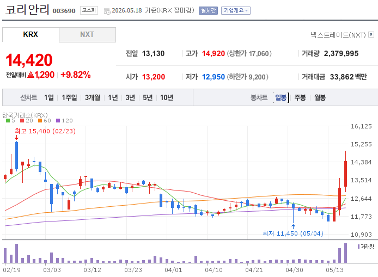This screenshot has width=378, height=277.
Task: Select the 1일 line chart period
Action: point(49,97)
